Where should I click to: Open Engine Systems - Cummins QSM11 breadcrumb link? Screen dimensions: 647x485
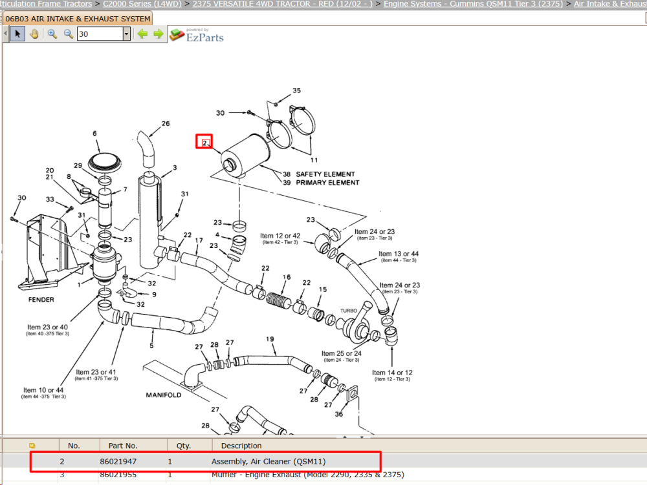pyautogui.click(x=474, y=4)
